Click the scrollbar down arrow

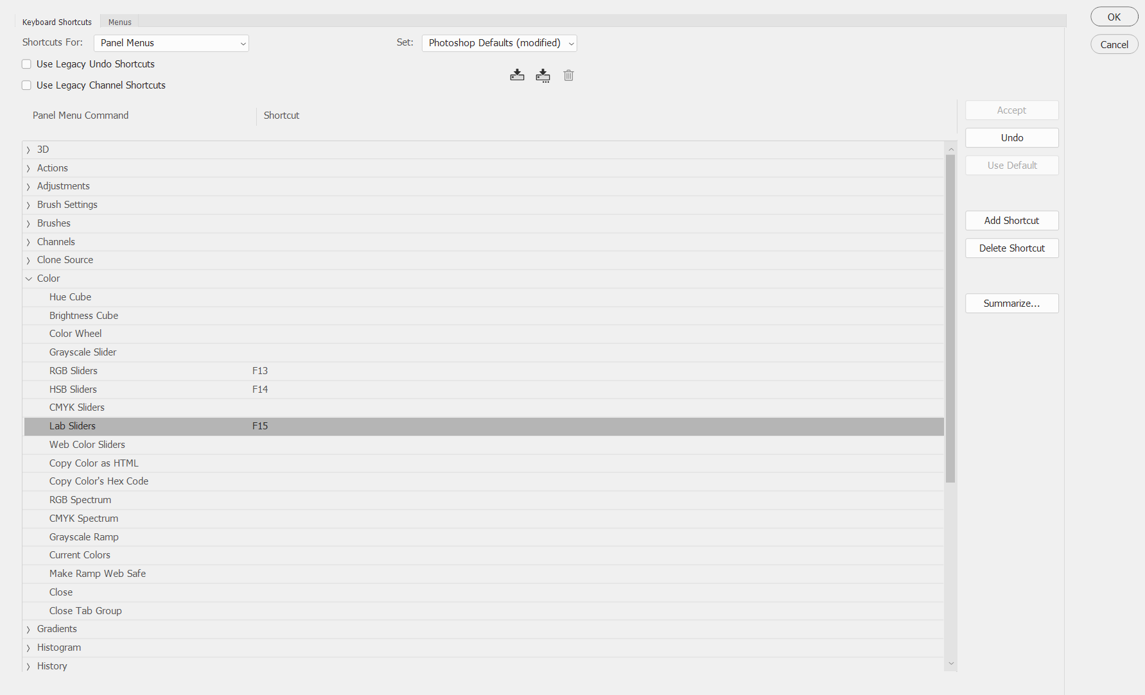[x=951, y=664]
